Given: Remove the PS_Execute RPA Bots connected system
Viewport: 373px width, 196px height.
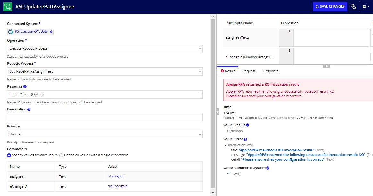Looking at the screenshot, I should coord(51,32).
